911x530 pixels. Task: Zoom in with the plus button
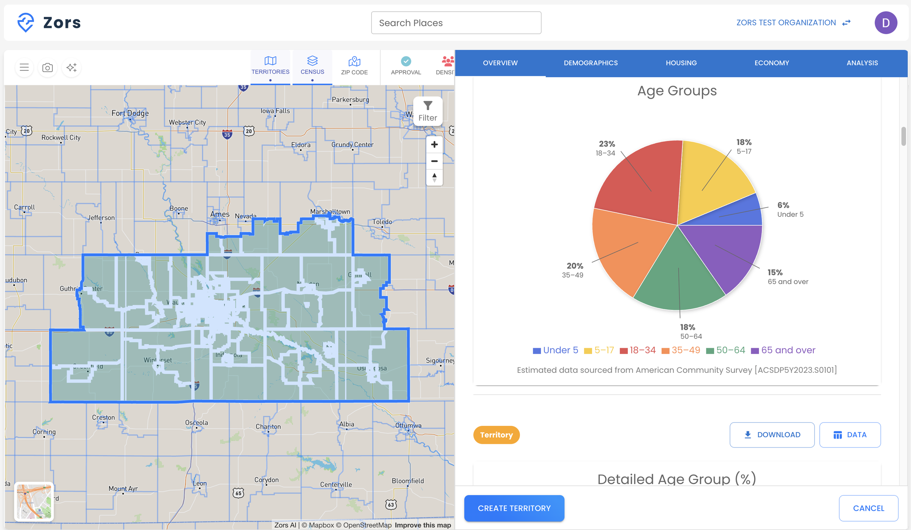434,144
